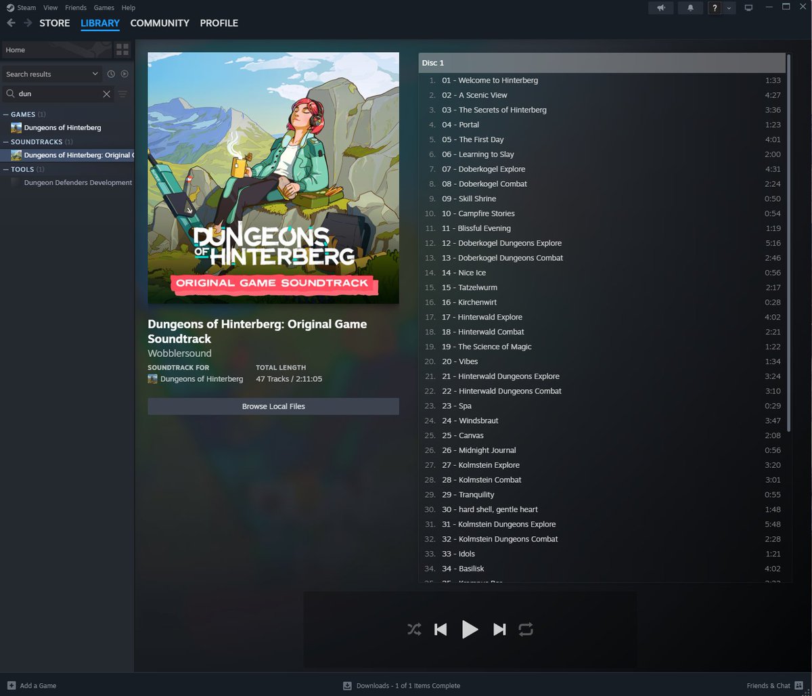Go to the STORE tab
Image resolution: width=812 pixels, height=696 pixels.
pyautogui.click(x=55, y=23)
